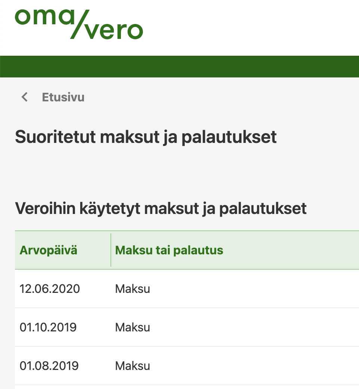Select the payment dated 01.08.2019
Screen dimensions: 359x389
(x=132, y=365)
